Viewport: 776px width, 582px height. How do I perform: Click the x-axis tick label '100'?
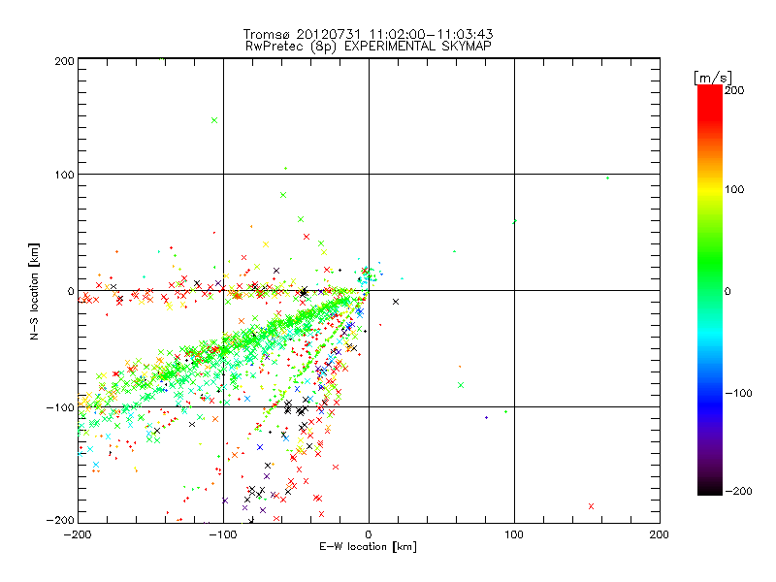(514, 534)
